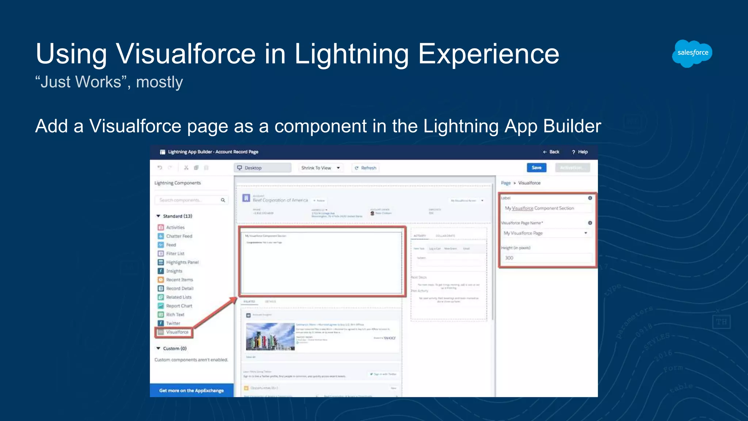Click the Visualforce component label
Viewport: 748px width, 421px height.
[177, 332]
